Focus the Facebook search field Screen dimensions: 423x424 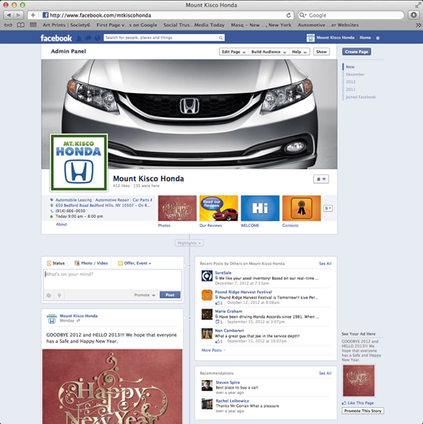coord(161,38)
